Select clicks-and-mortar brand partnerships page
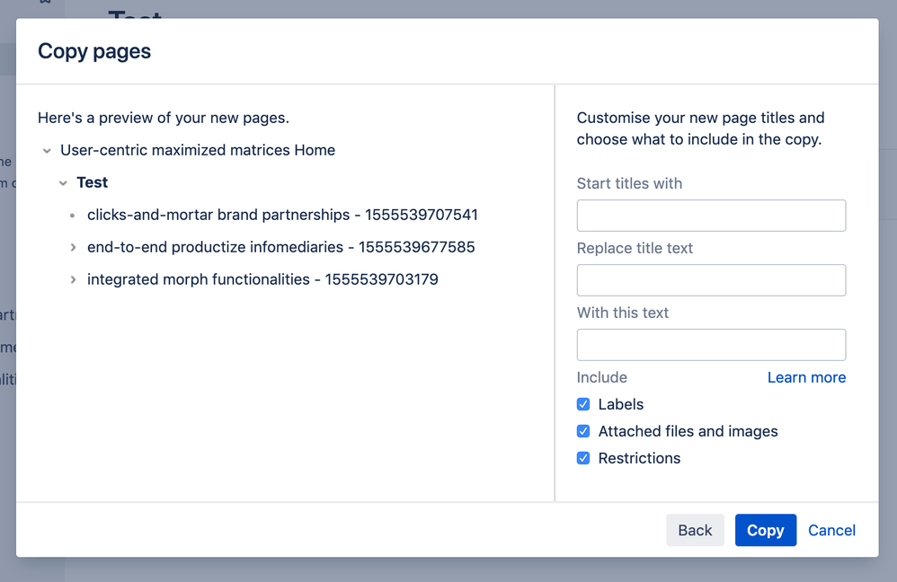Image resolution: width=897 pixels, height=582 pixels. tap(282, 215)
